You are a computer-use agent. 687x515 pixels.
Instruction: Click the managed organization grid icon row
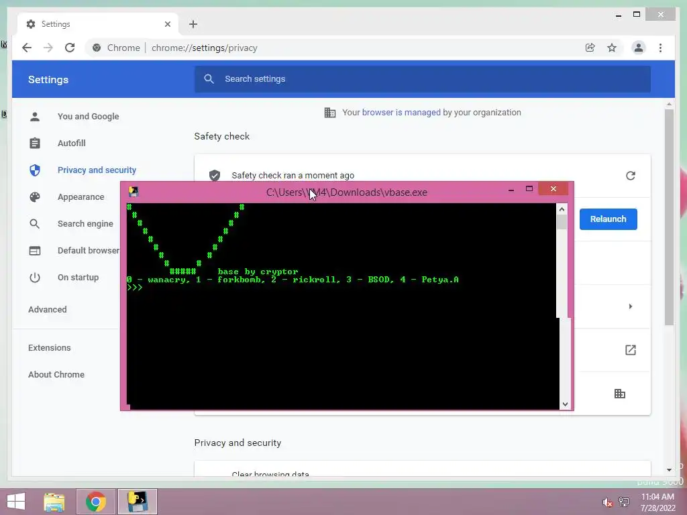pos(619,394)
